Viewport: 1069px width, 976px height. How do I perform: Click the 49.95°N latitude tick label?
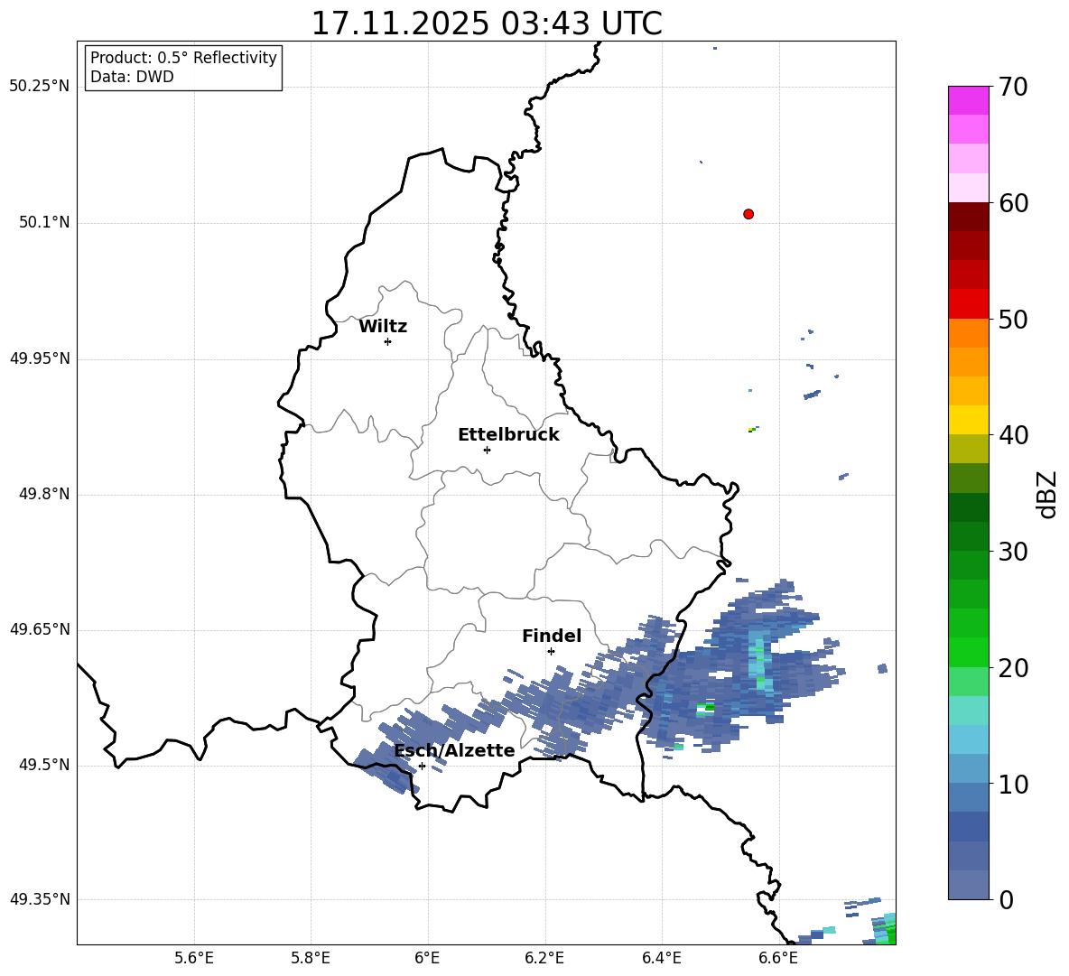point(40,358)
